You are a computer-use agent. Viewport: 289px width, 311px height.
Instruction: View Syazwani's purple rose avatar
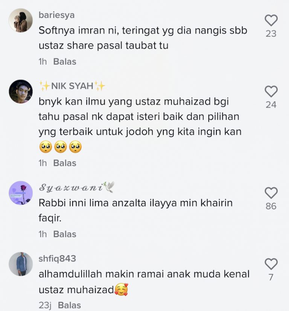21,193
